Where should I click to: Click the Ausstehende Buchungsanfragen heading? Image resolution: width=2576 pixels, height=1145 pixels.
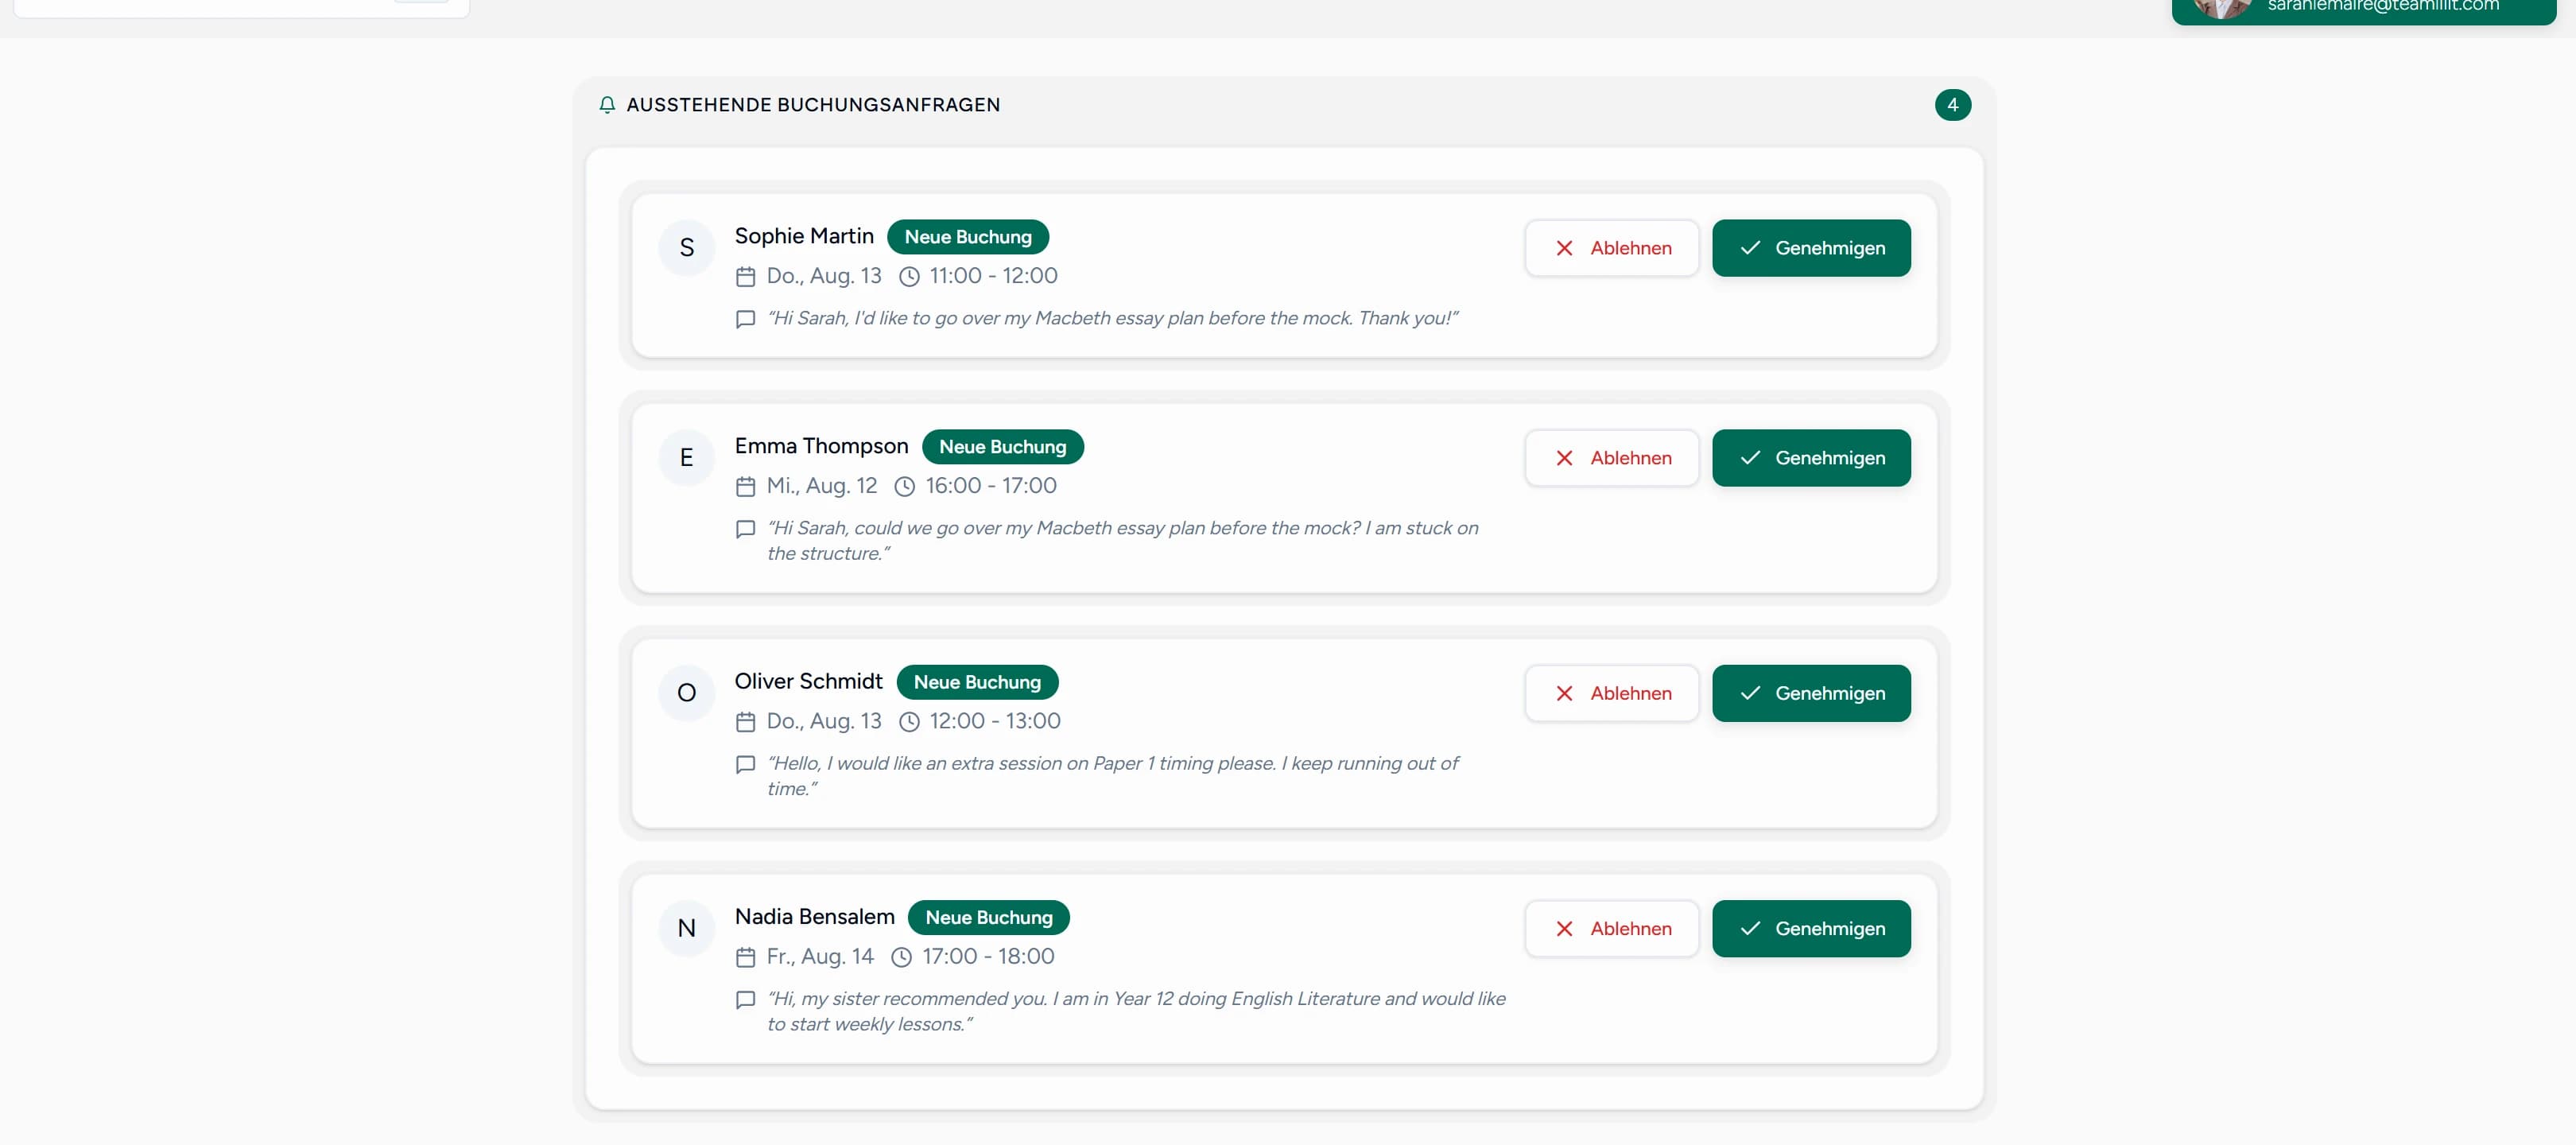(813, 105)
